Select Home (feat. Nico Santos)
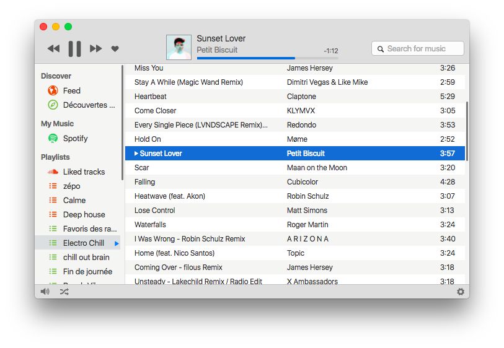Image resolution: width=504 pixels, height=348 pixels. tap(295, 253)
